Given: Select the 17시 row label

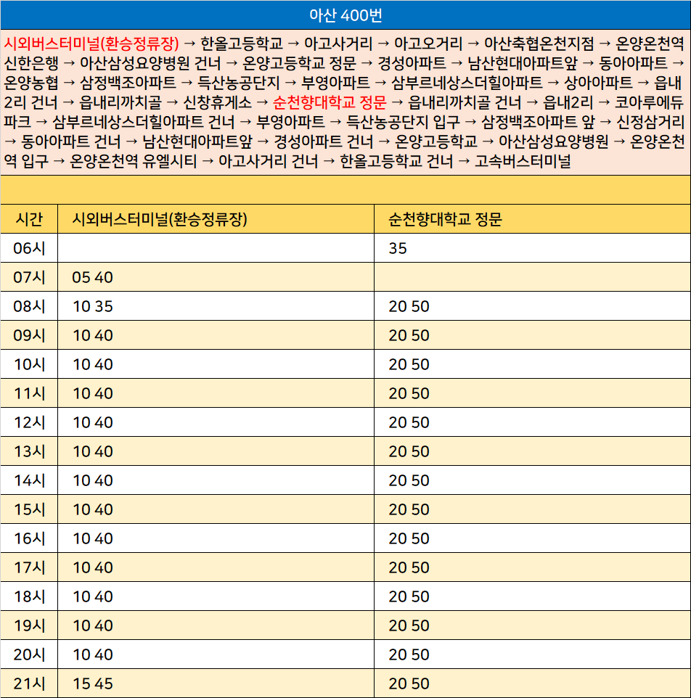Looking at the screenshot, I should click(x=29, y=567).
